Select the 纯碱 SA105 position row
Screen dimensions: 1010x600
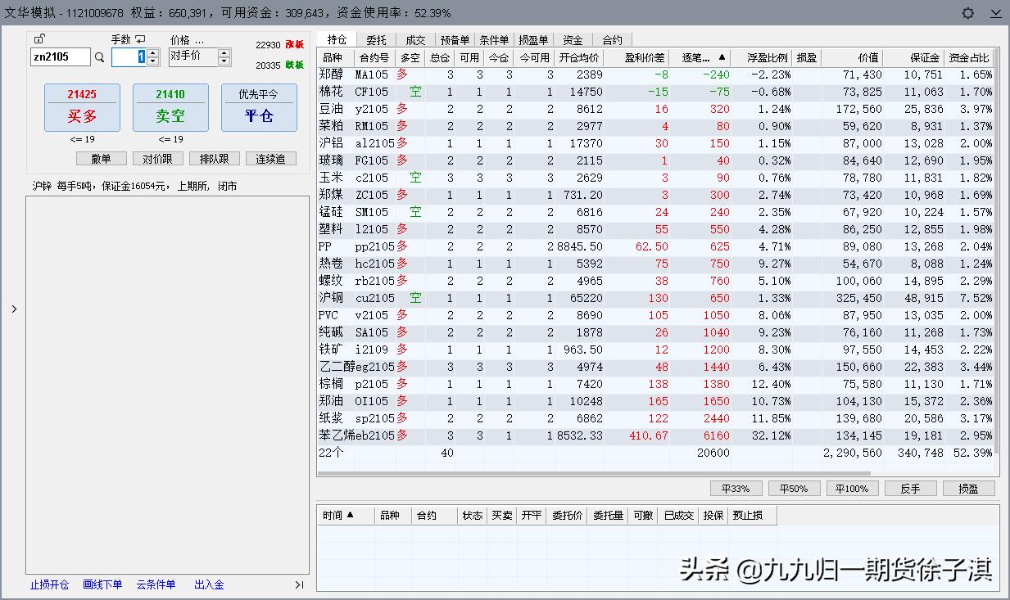coord(655,332)
